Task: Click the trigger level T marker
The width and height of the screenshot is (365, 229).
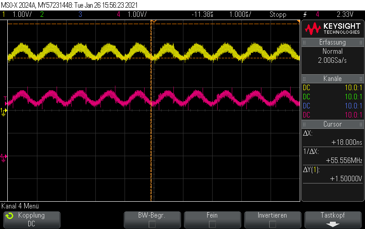Action: [5, 101]
